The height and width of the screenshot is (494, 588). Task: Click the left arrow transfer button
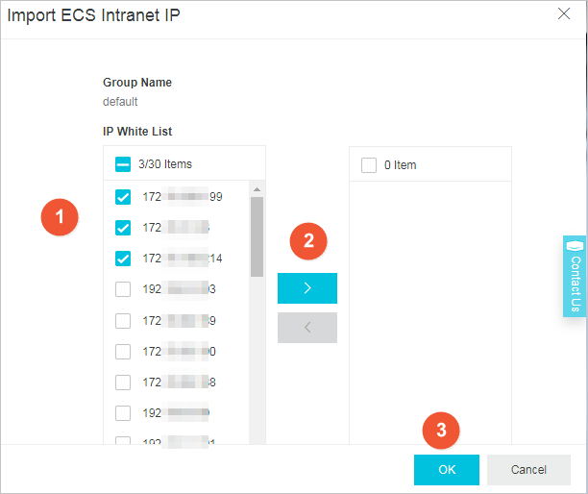pyautogui.click(x=306, y=328)
